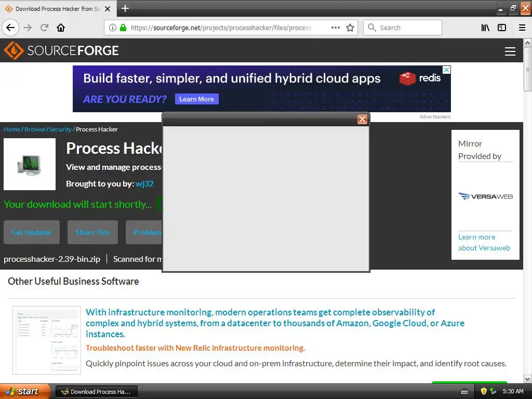The width and height of the screenshot is (532, 399).
Task: Close the grey popup dialog
Action: coord(362,119)
